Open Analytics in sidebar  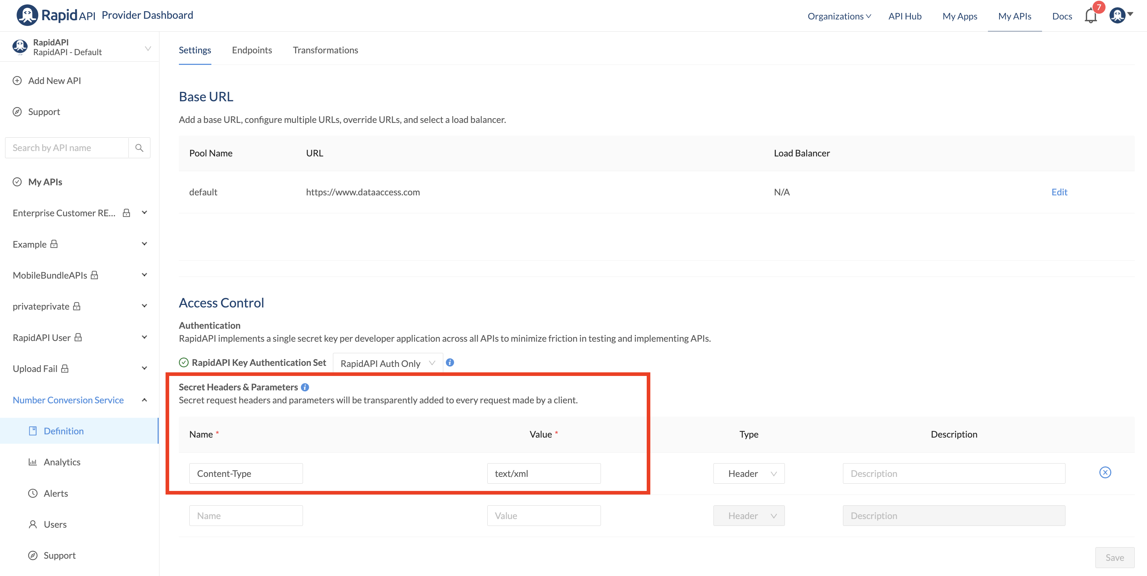[x=62, y=462]
